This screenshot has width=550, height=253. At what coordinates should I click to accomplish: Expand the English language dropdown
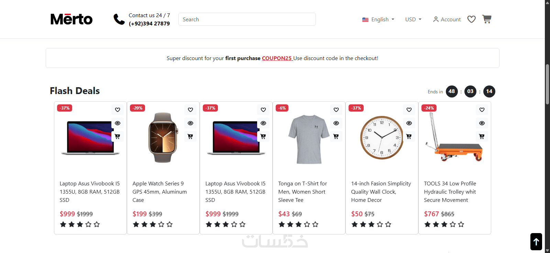pos(378,20)
